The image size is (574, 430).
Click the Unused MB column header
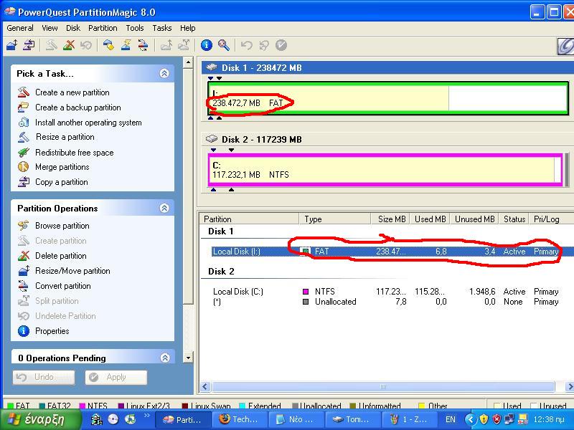point(474,219)
